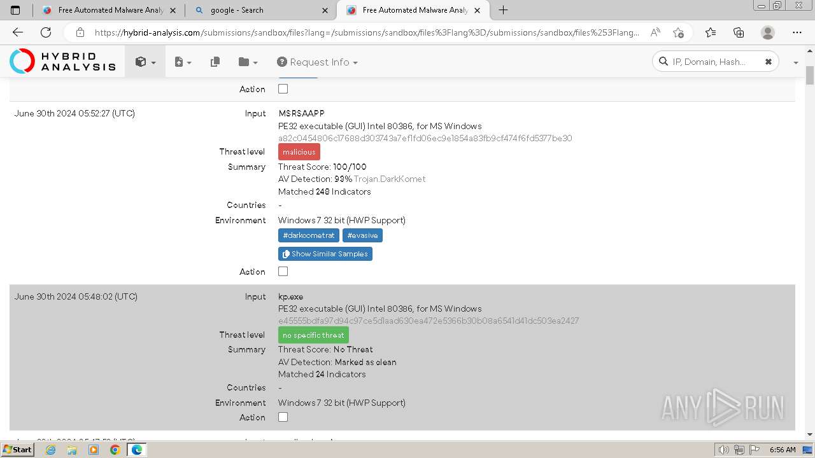Click the Hybrid Analysis logo
Image resolution: width=815 pixels, height=458 pixels.
62,62
